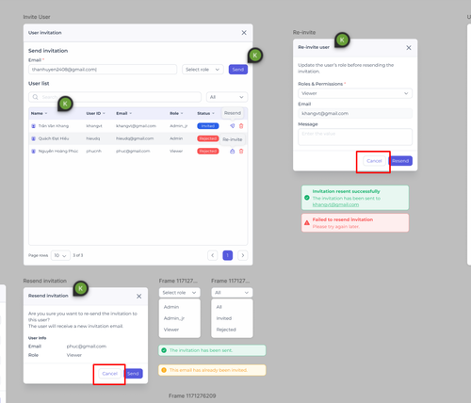Click the avatar icon beside Trần Văn Khang
This screenshot has width=471, height=403.
point(33,126)
